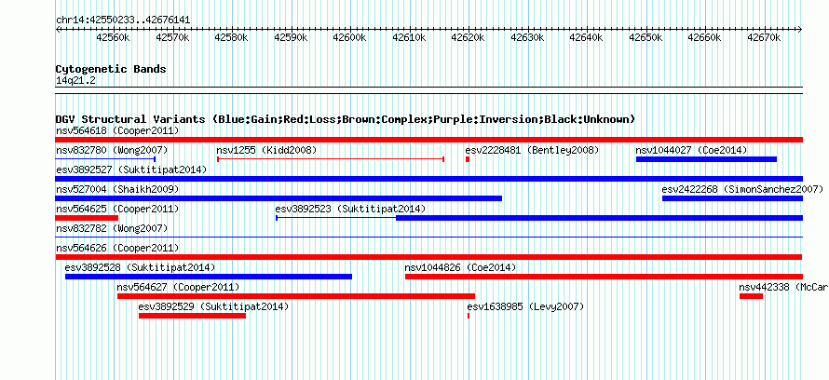Click the 42570k ruler tick label
Image resolution: width=829 pixels, height=380 pixels.
(x=173, y=38)
